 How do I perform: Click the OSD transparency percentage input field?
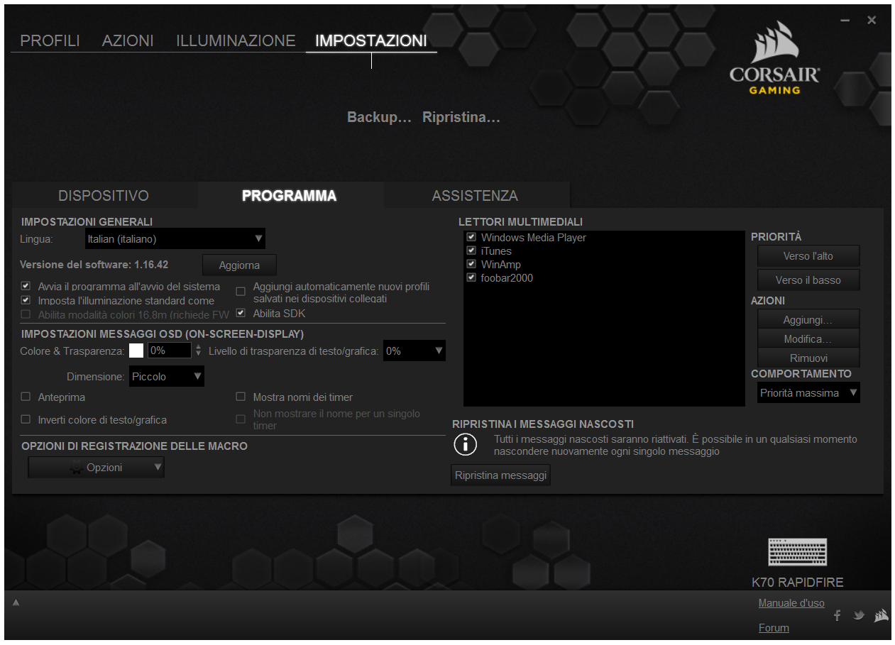(x=169, y=351)
